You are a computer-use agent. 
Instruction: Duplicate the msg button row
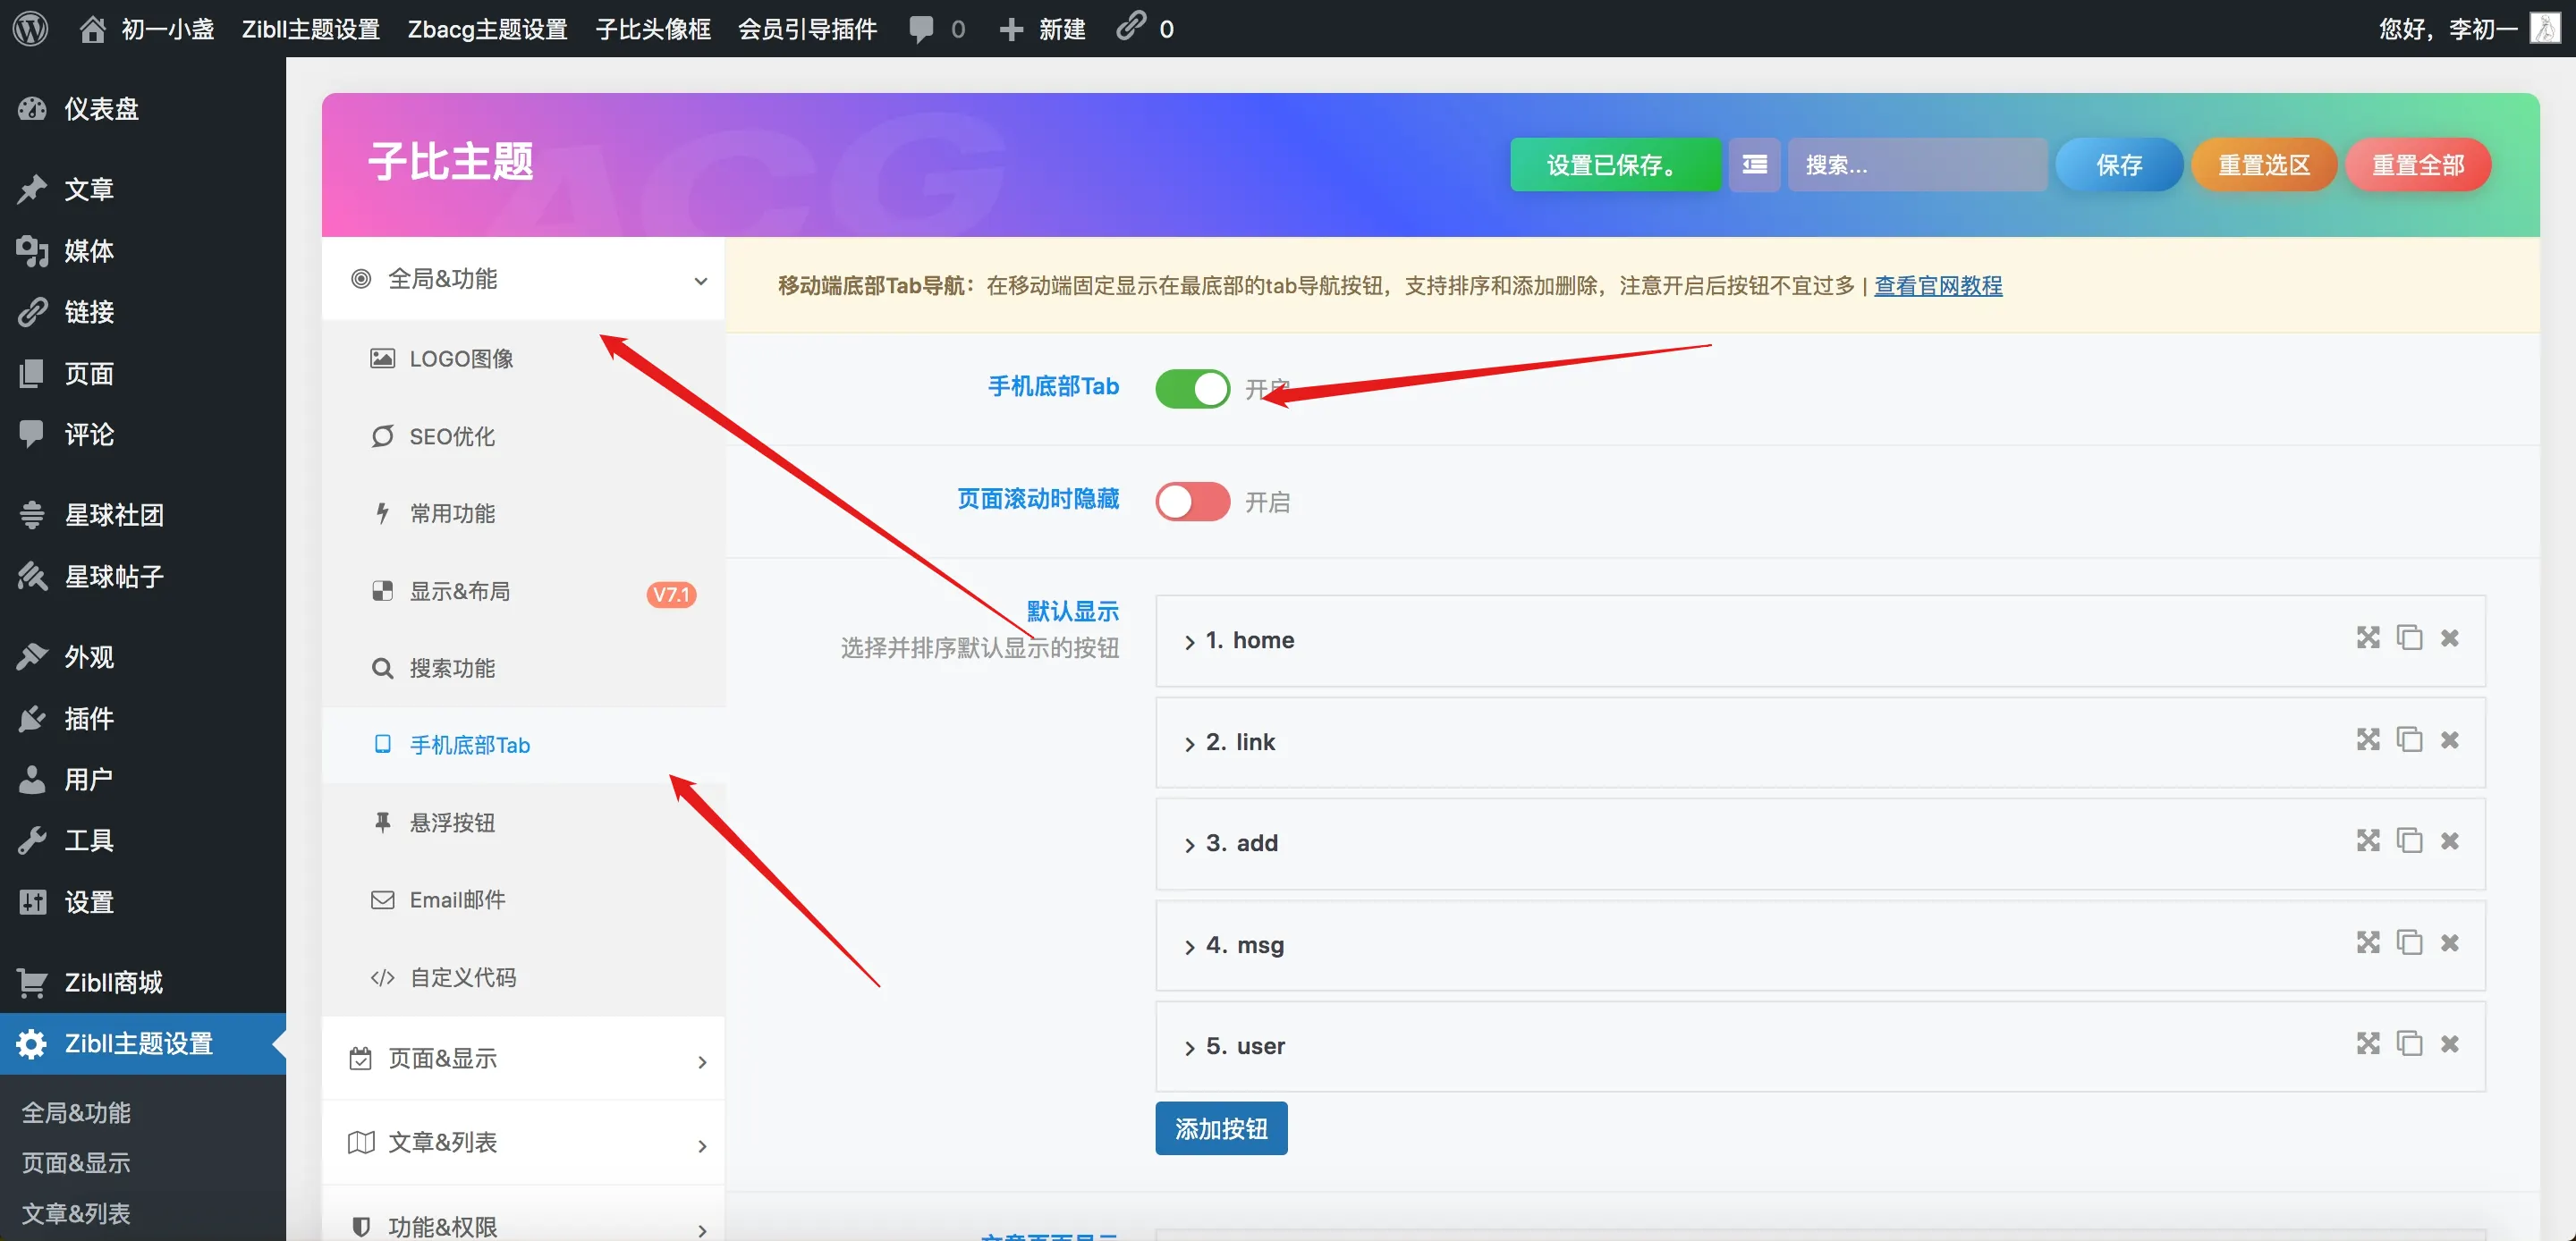click(x=2409, y=943)
